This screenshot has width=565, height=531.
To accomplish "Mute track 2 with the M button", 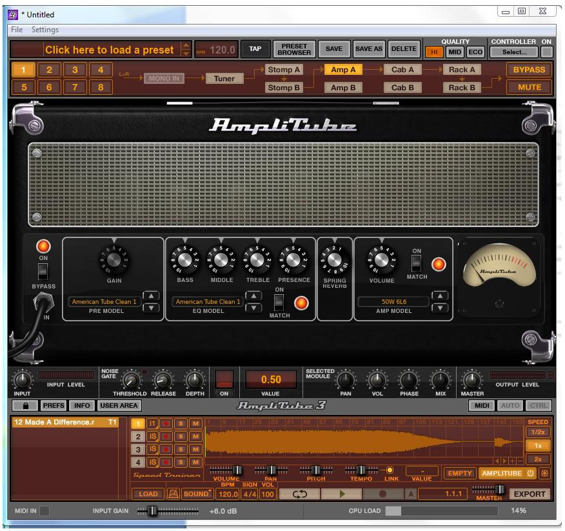I will tap(195, 437).
